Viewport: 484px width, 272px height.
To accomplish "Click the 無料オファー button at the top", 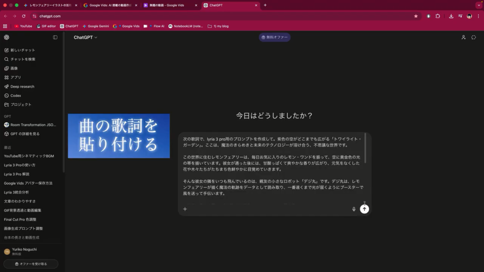I will tap(275, 37).
